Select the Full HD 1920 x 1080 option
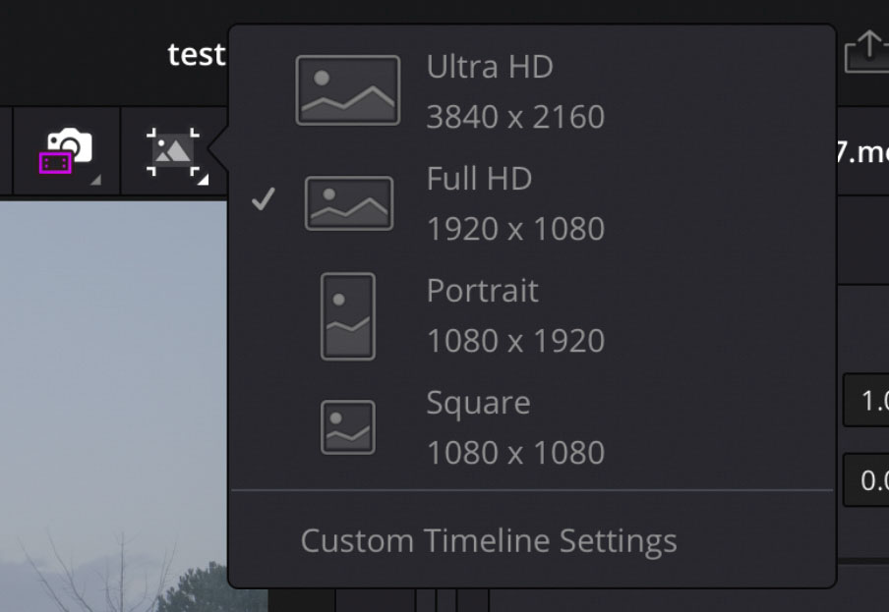 tap(532, 203)
